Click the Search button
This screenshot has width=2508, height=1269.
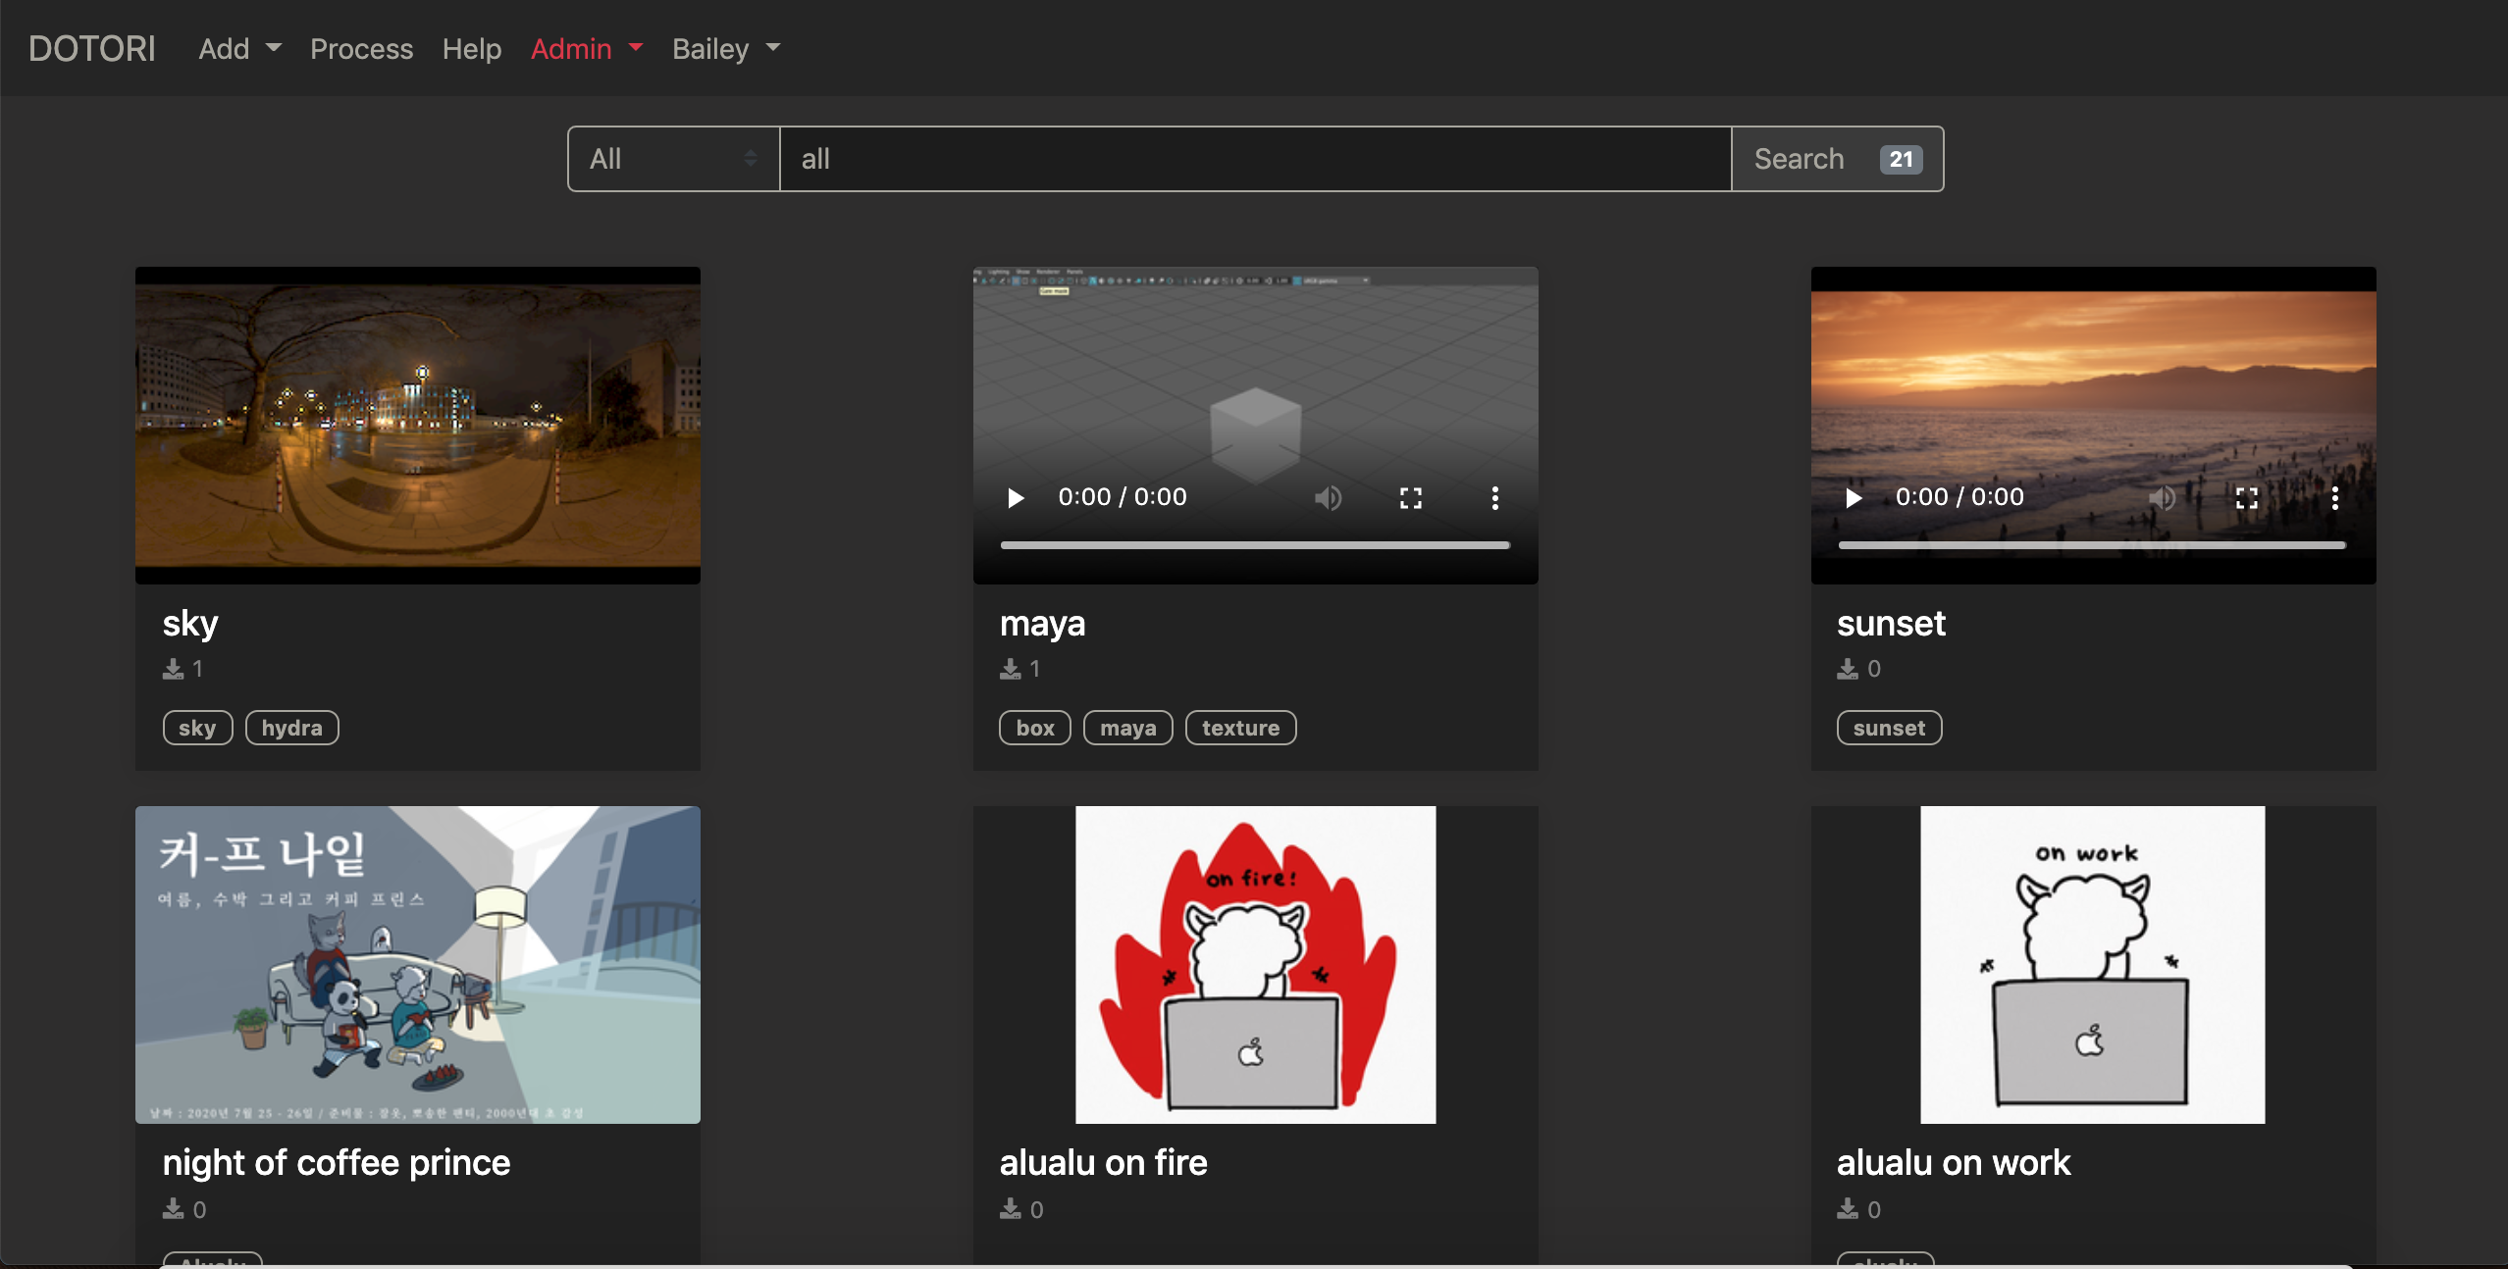(x=1836, y=159)
